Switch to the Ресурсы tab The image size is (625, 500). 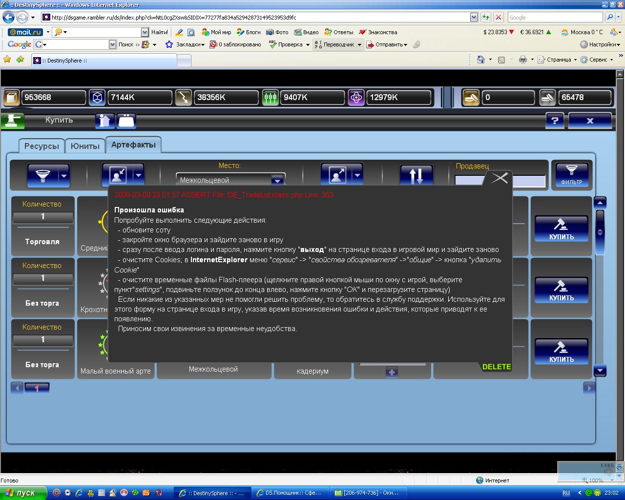[x=42, y=146]
